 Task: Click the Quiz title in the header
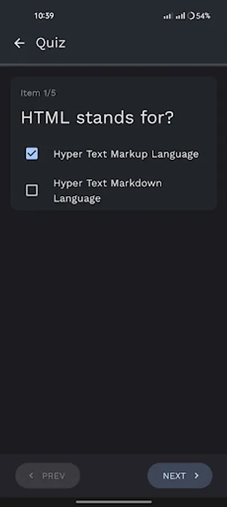point(51,43)
